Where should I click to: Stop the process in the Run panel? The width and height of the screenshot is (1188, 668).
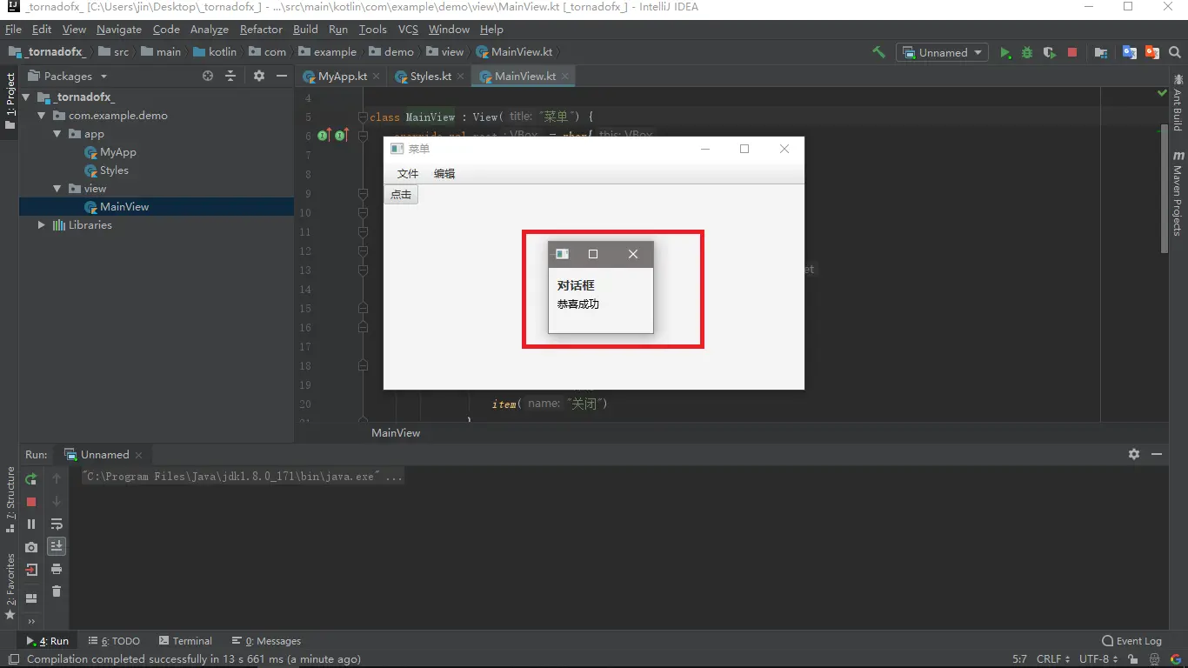(31, 502)
